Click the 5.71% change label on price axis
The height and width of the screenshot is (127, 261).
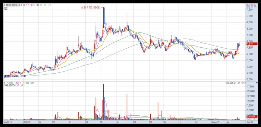[x=250, y=46]
